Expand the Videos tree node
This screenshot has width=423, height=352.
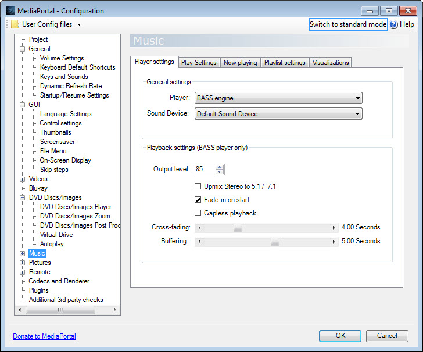(x=23, y=179)
